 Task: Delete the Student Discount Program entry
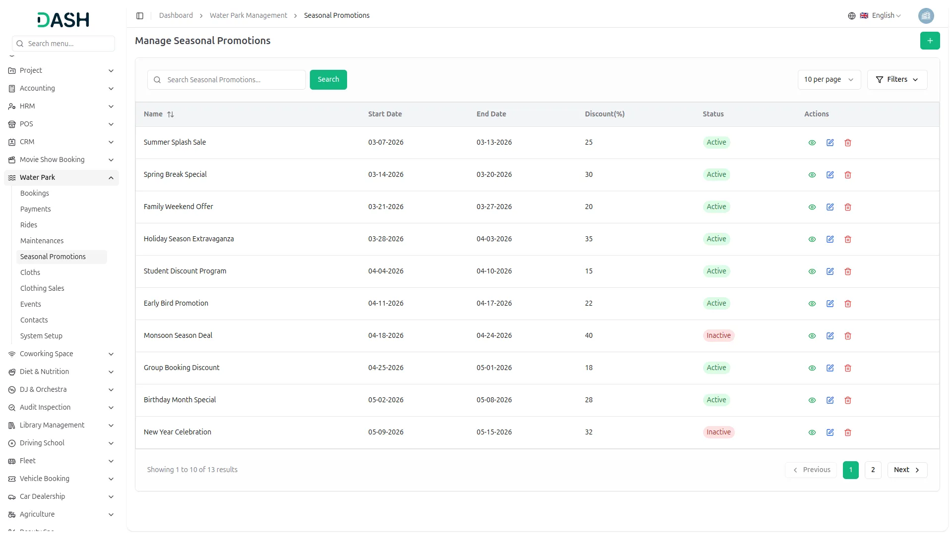(x=847, y=271)
